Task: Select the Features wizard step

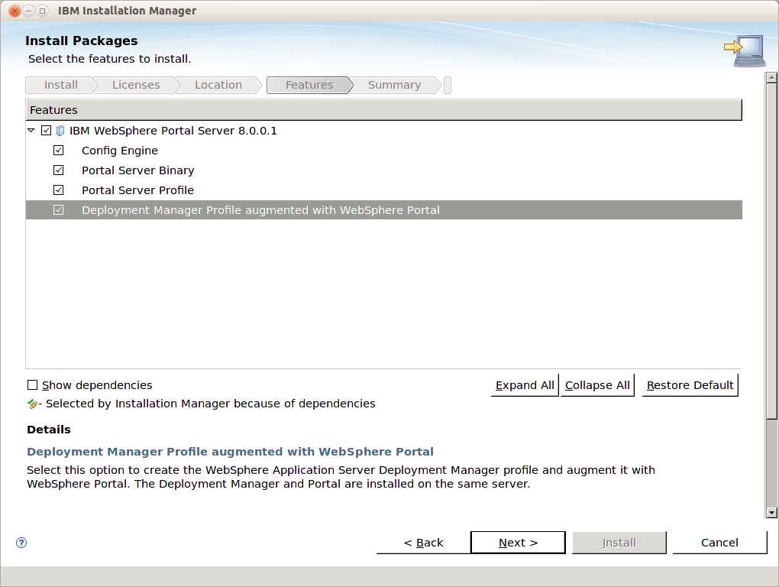Action: pyautogui.click(x=309, y=85)
